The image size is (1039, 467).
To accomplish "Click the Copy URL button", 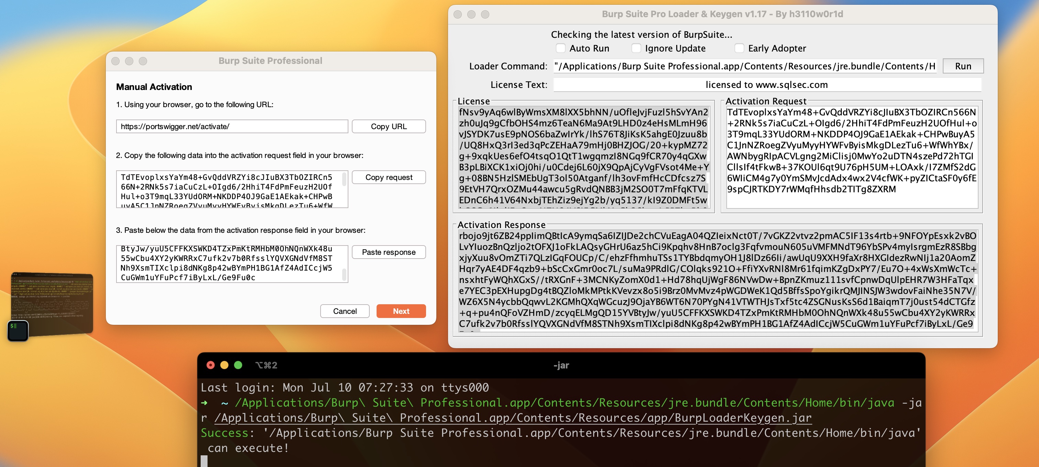I will click(388, 126).
